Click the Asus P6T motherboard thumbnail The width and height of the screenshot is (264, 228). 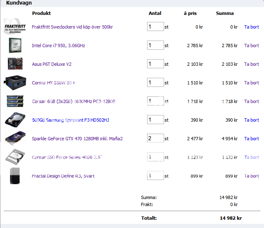15,64
